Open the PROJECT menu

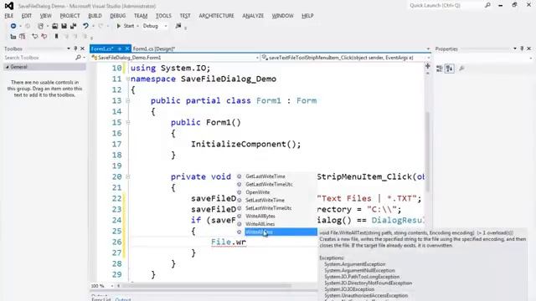[70, 16]
